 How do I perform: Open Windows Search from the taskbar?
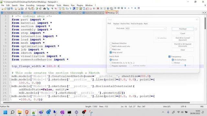(12, 112)
